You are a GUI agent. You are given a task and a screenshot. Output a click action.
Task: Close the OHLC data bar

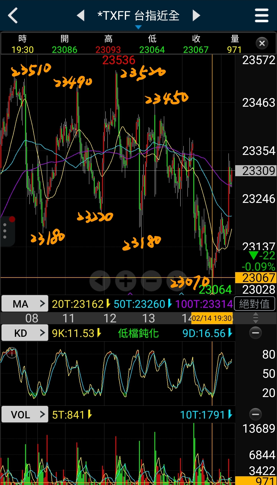tap(262, 43)
